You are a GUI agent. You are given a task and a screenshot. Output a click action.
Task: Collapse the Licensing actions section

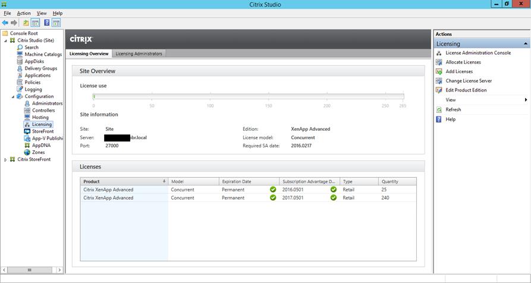coord(525,43)
